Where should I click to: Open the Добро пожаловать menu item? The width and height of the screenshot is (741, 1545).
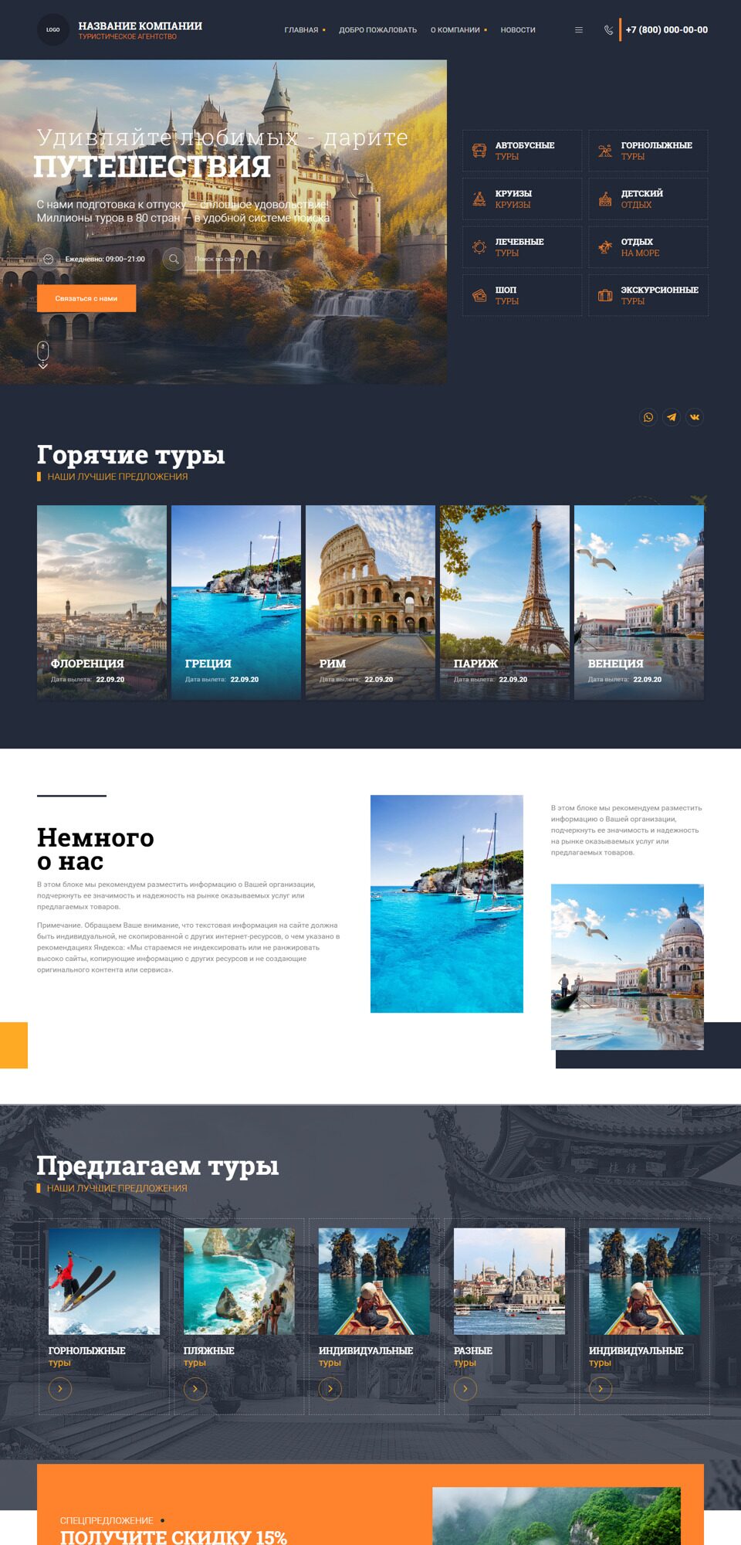pyautogui.click(x=377, y=30)
